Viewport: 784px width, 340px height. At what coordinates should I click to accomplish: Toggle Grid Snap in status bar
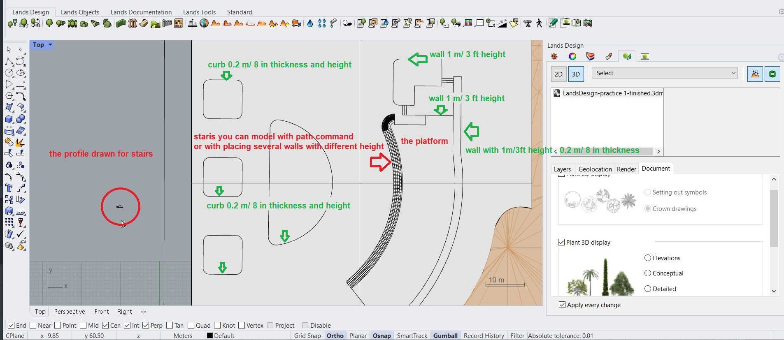(x=307, y=335)
